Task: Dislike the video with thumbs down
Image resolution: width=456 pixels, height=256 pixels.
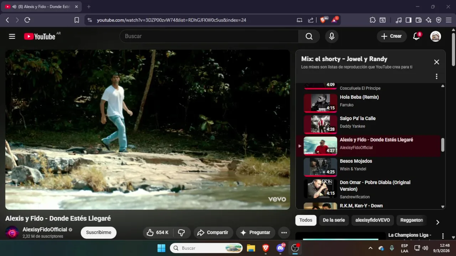Action: click(182, 233)
